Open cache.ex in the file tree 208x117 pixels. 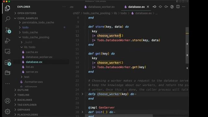(32, 52)
